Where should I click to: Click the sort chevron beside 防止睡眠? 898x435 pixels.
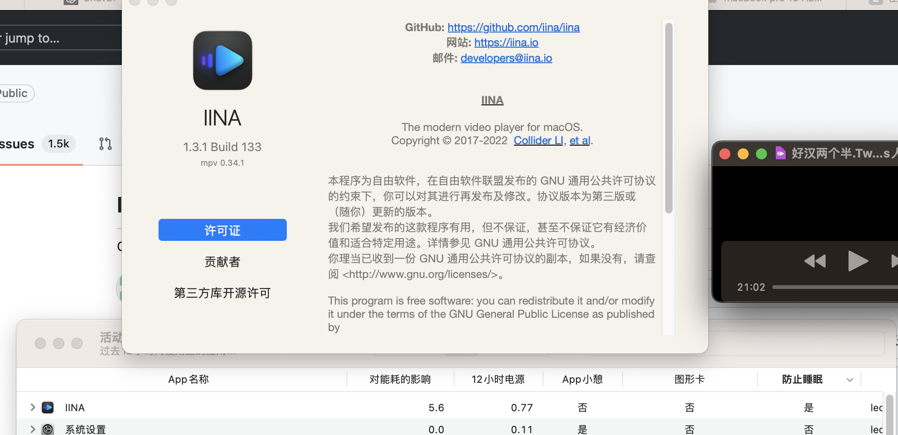pos(850,380)
